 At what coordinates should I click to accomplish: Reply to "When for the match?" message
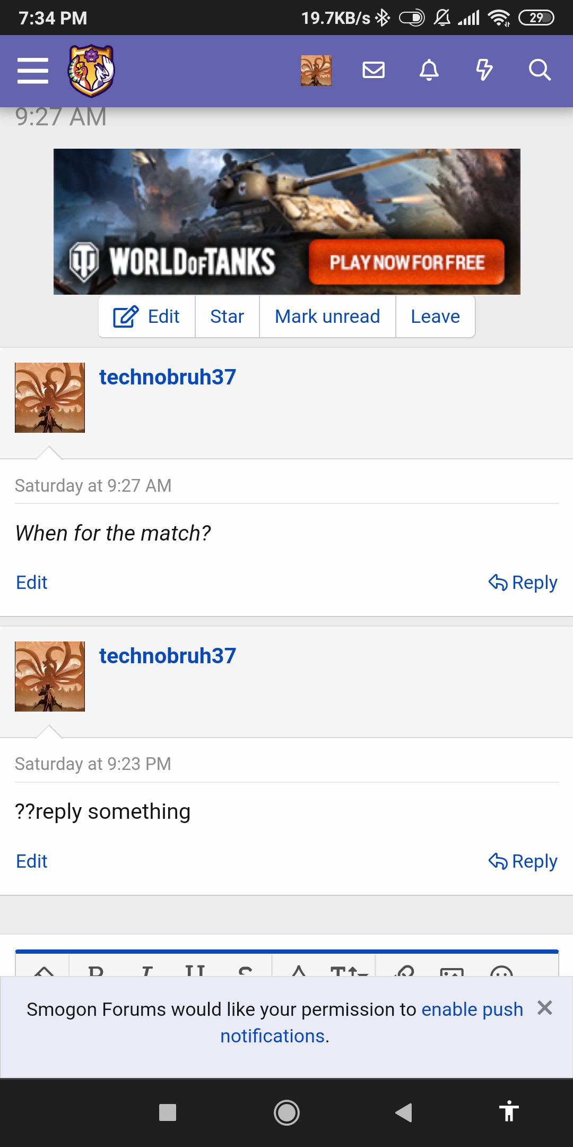tap(523, 583)
